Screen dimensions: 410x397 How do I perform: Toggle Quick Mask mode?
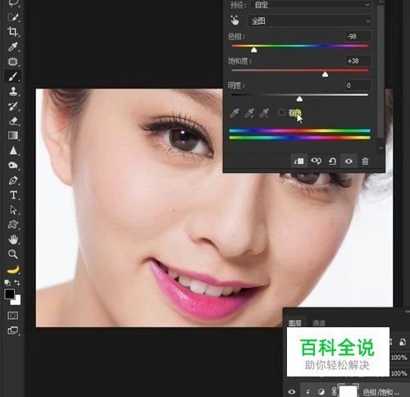click(x=12, y=316)
